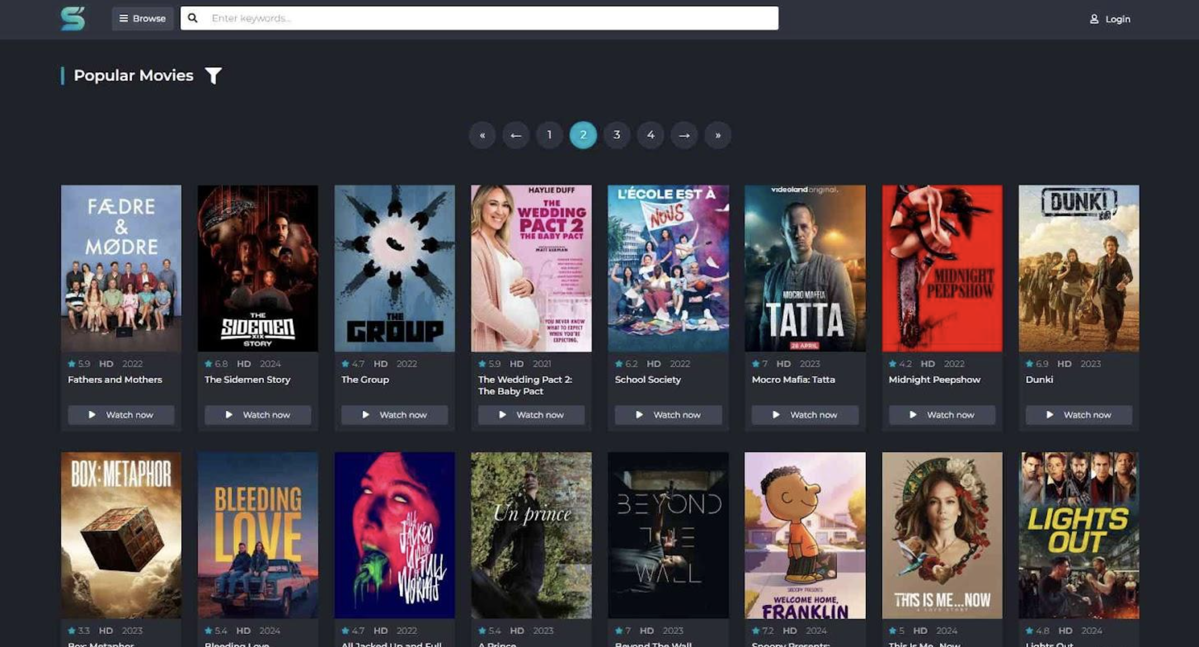Viewport: 1199px width, 647px height.
Task: Watch now for The Group
Action: tap(395, 415)
